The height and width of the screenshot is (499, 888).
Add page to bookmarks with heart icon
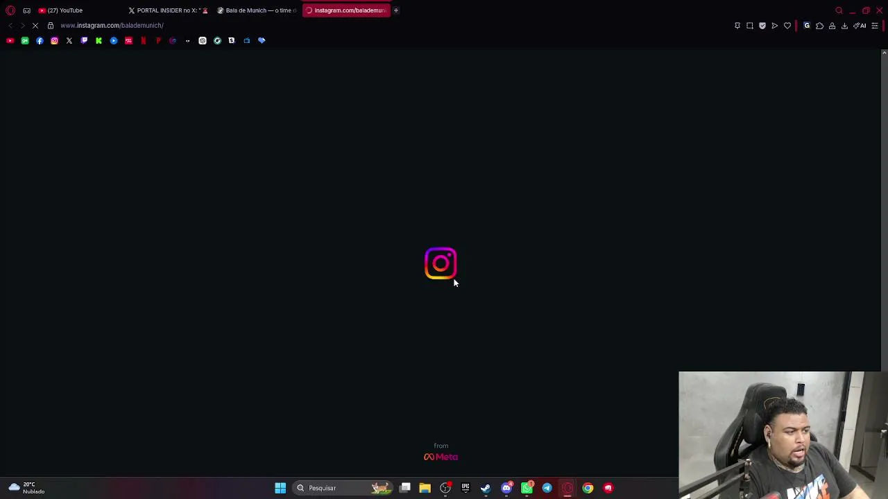787,26
